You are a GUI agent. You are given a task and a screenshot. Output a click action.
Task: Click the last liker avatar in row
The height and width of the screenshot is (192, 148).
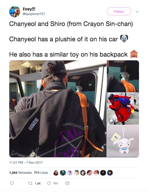coord(110,173)
